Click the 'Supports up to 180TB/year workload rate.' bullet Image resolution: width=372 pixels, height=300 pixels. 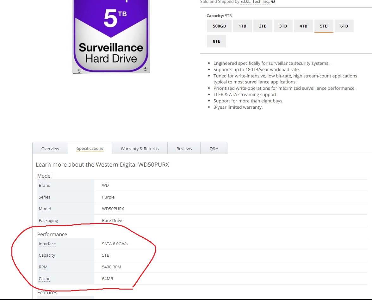point(257,70)
